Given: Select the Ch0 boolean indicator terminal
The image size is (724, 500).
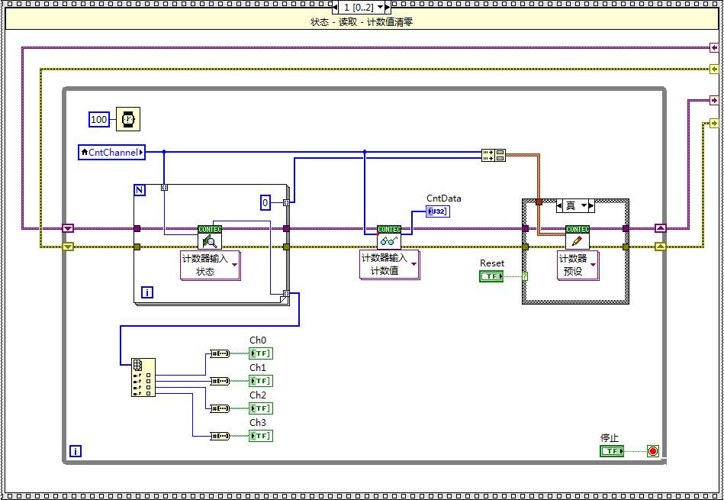Looking at the screenshot, I should [x=260, y=353].
